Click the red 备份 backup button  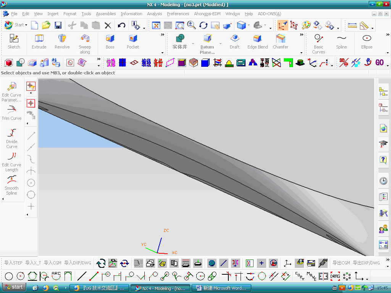(x=158, y=63)
